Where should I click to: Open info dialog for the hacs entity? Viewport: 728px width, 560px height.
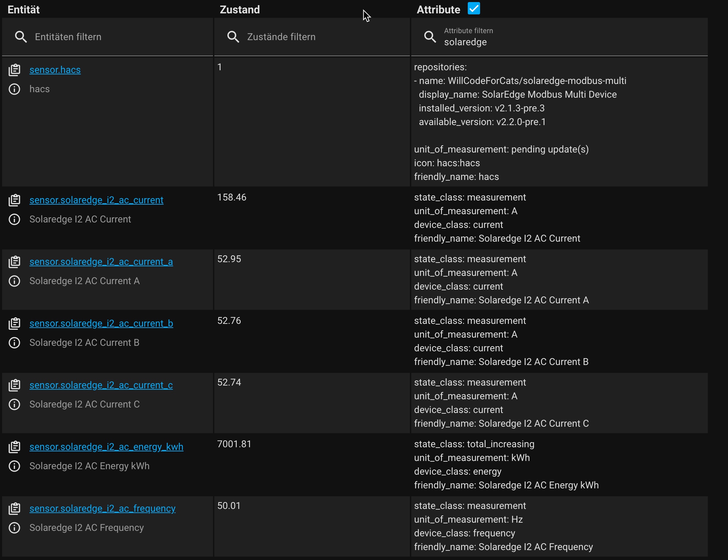click(14, 89)
